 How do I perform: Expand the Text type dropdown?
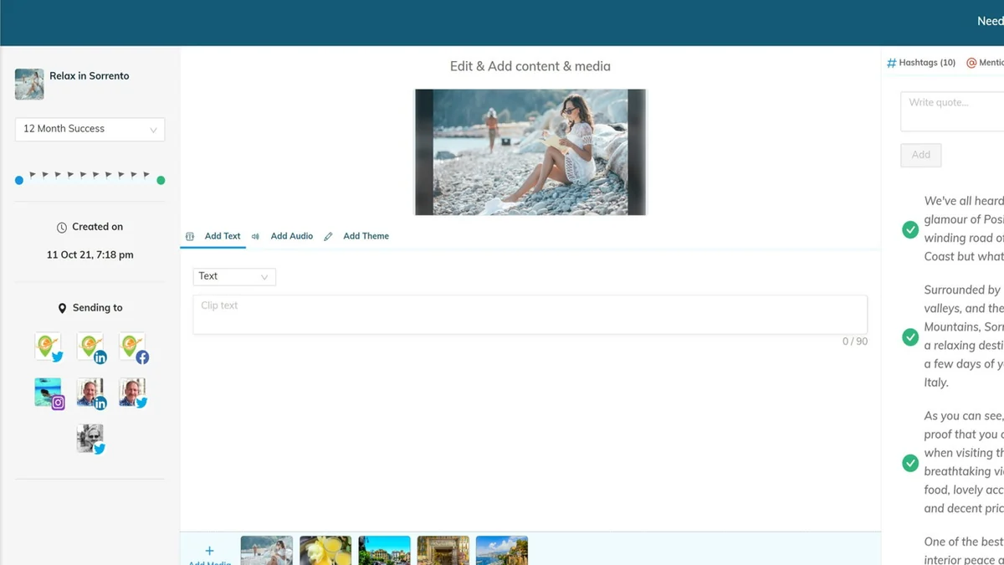coord(233,276)
